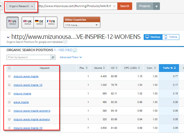Open the mizuno wave inspire 10 link

28,128
